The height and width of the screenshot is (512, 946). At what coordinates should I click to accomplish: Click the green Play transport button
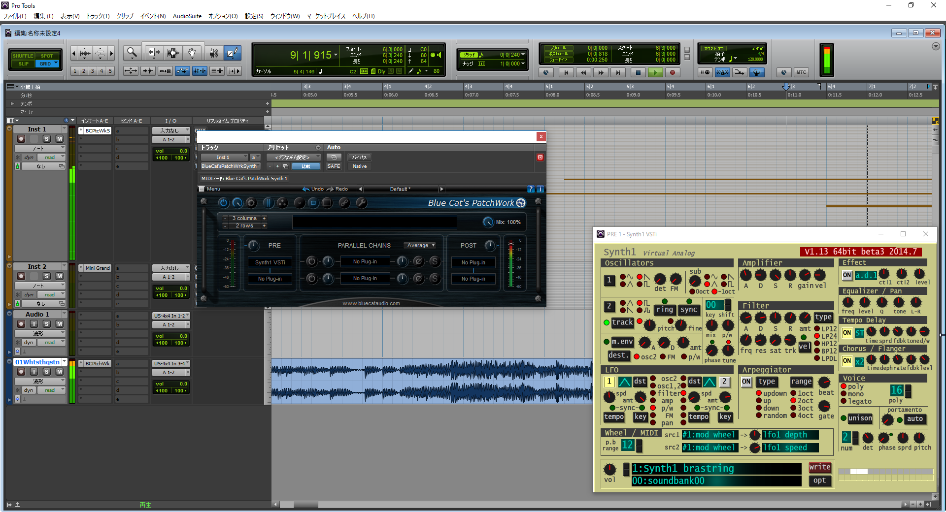[x=655, y=72]
